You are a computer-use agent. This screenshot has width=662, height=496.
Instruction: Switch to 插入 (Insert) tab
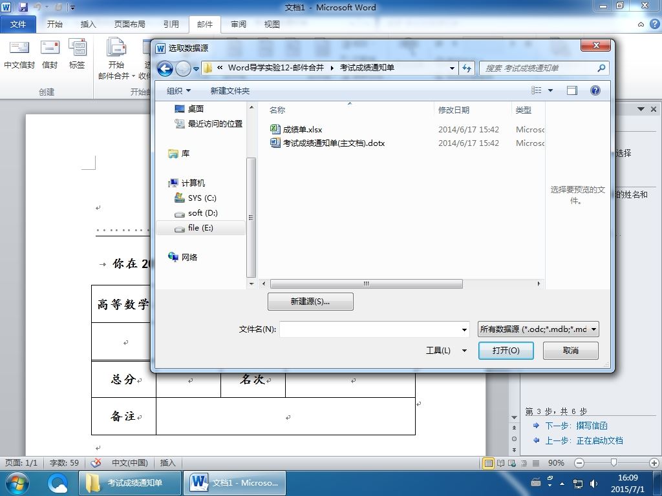pyautogui.click(x=88, y=25)
